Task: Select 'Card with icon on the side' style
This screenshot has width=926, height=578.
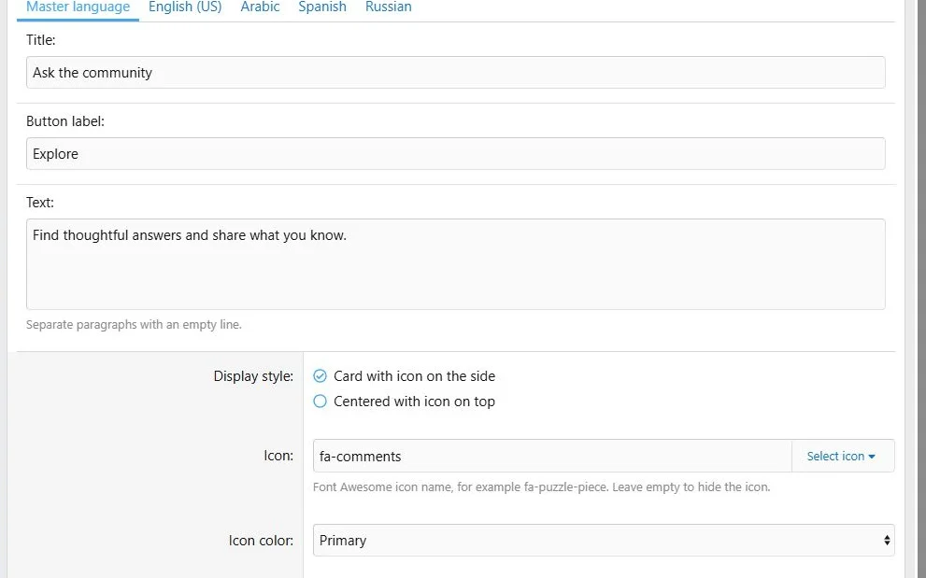Action: pyautogui.click(x=404, y=376)
